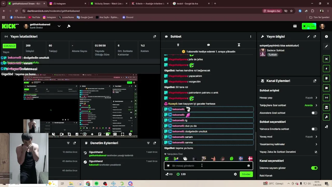Toggle the lightning bolt widget in sidebar
The width and height of the screenshot is (332, 187).
(x=326, y=69)
